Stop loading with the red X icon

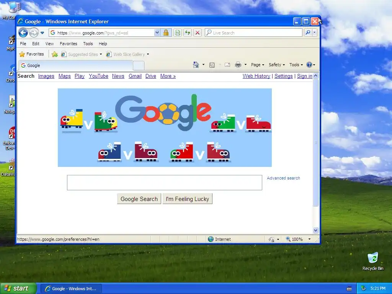click(198, 33)
